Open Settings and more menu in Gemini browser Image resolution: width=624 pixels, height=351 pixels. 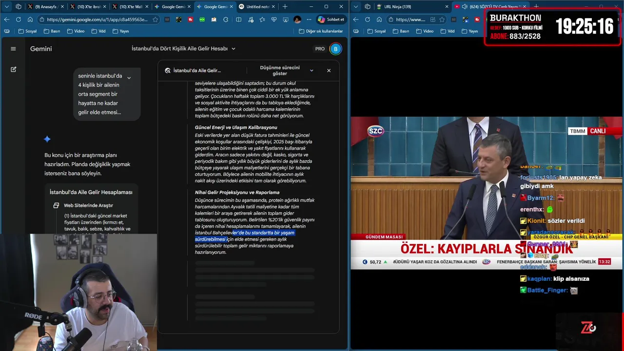coord(309,19)
